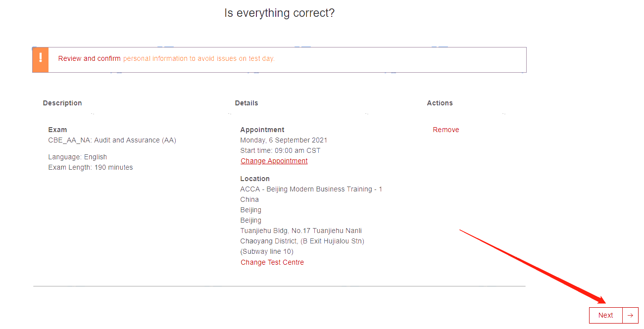Select the Details column header
This screenshot has width=644, height=329.
[247, 103]
